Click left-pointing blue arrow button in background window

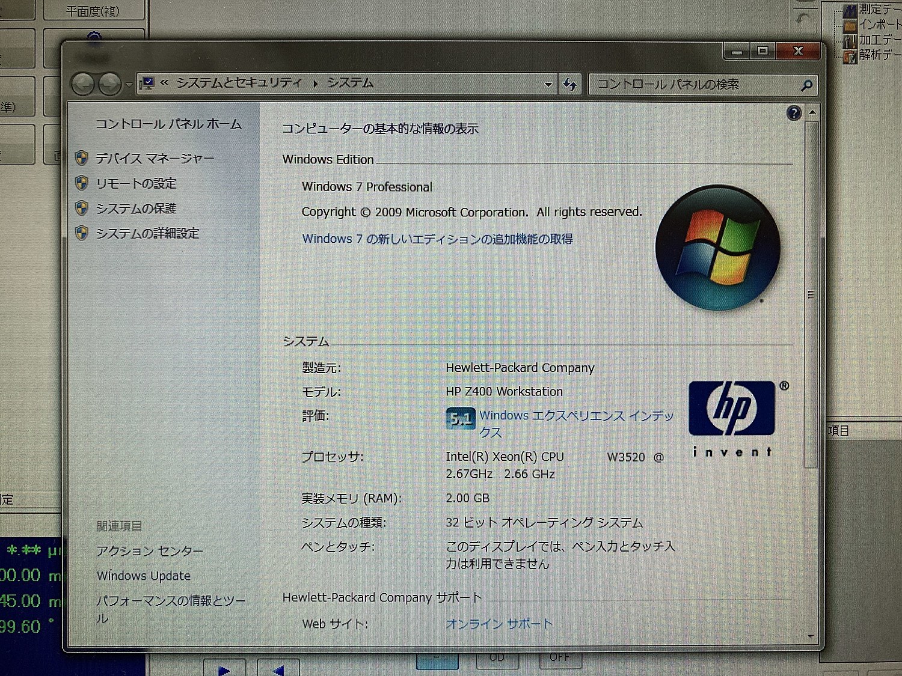tap(278, 669)
